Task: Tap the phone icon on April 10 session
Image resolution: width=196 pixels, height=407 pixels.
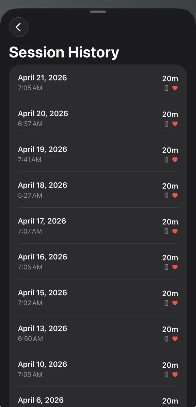Action: (167, 375)
